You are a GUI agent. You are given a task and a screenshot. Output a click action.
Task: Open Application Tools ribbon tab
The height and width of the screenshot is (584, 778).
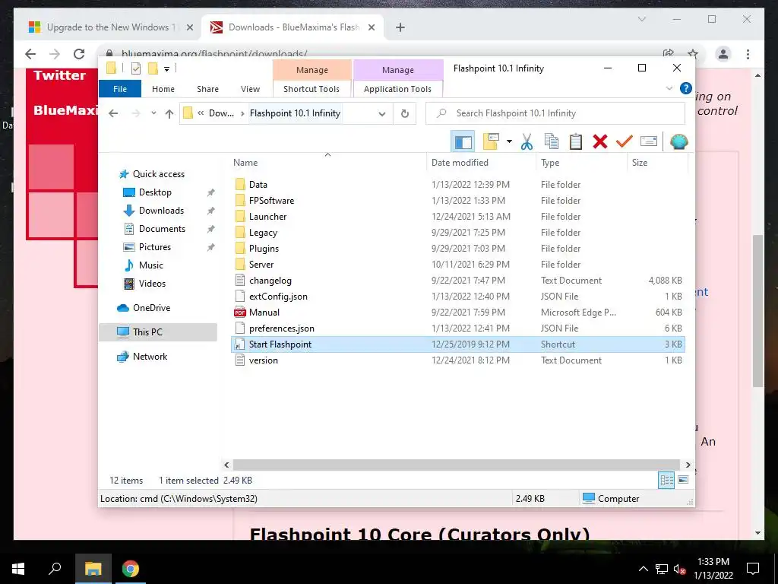pos(397,89)
